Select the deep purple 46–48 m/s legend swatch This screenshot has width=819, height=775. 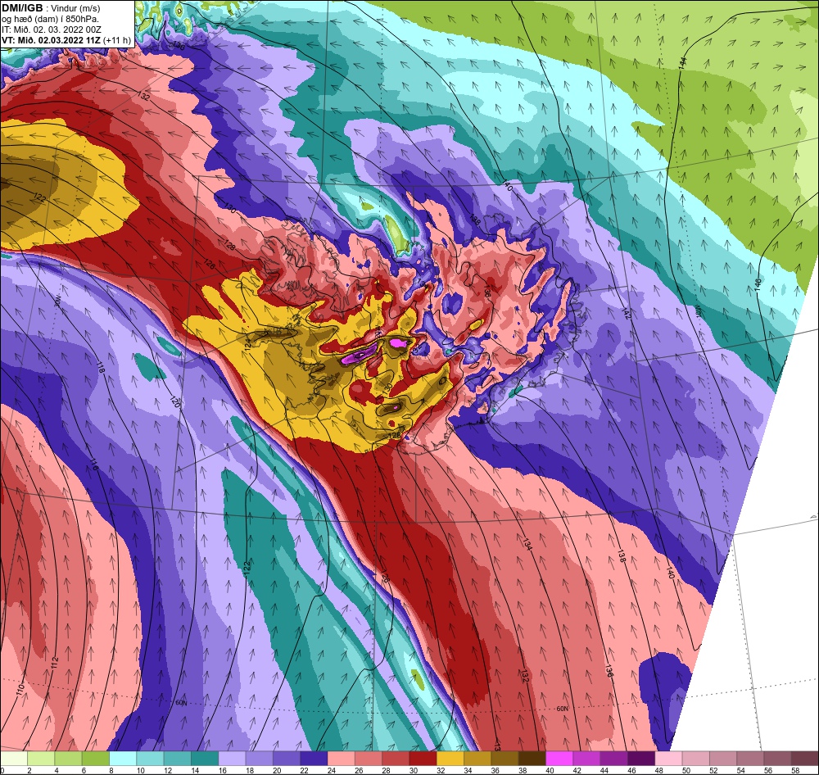(x=641, y=759)
